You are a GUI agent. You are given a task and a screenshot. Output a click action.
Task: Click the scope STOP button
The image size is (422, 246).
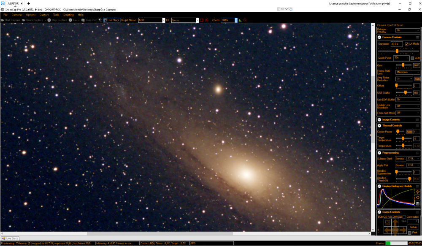pos(395,230)
